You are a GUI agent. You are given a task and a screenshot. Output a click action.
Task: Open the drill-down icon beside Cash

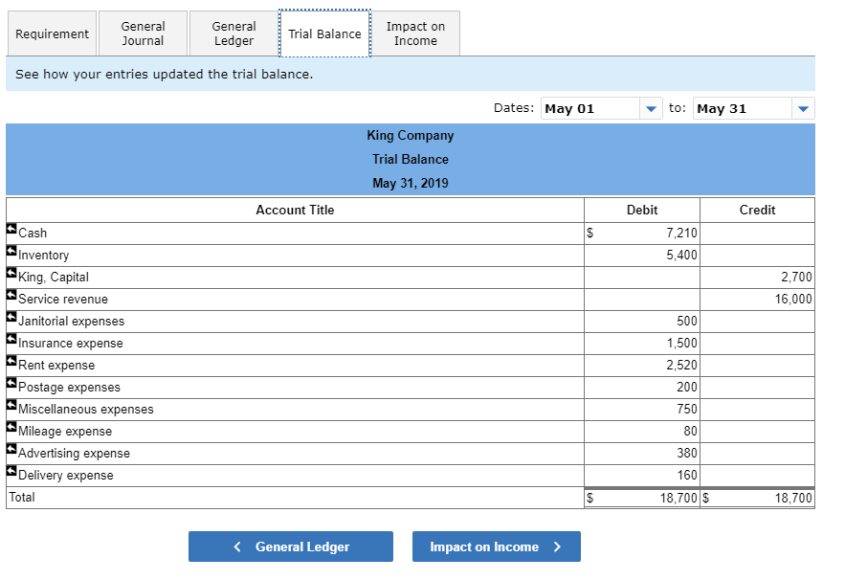[11, 228]
